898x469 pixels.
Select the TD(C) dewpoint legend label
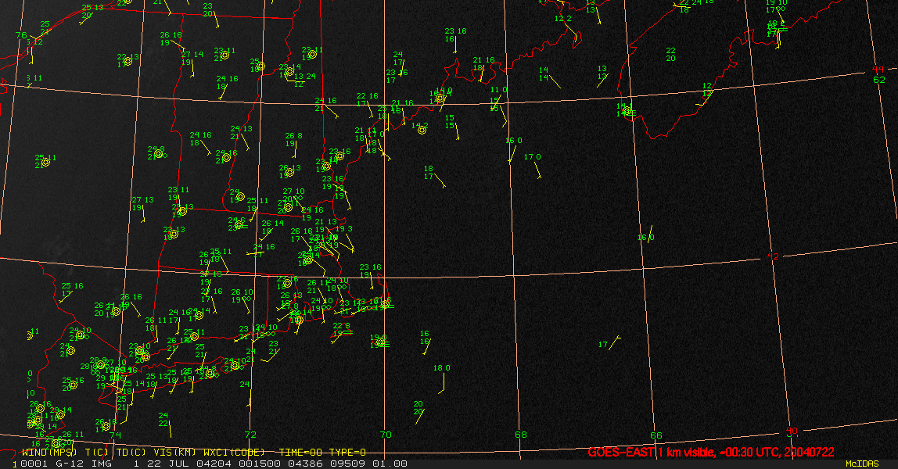131,453
